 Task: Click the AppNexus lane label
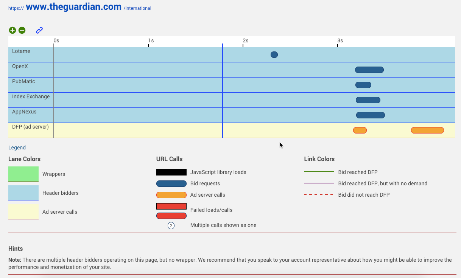(24, 112)
